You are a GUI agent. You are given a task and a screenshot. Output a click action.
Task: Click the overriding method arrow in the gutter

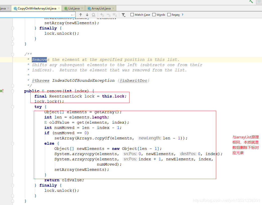click(x=3, y=91)
